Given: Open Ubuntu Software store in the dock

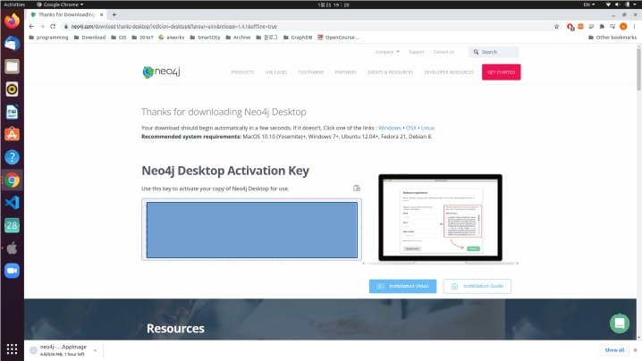Looking at the screenshot, I should pyautogui.click(x=12, y=134).
